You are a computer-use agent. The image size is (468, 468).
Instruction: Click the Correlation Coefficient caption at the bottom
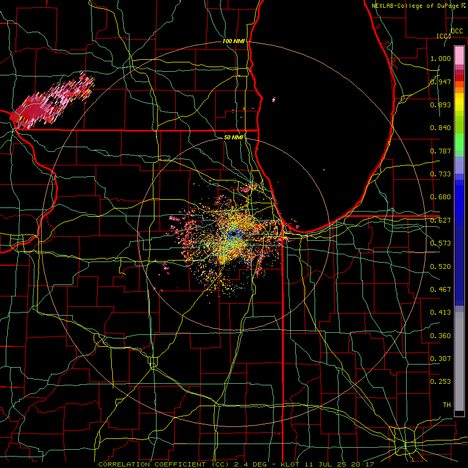(236, 464)
